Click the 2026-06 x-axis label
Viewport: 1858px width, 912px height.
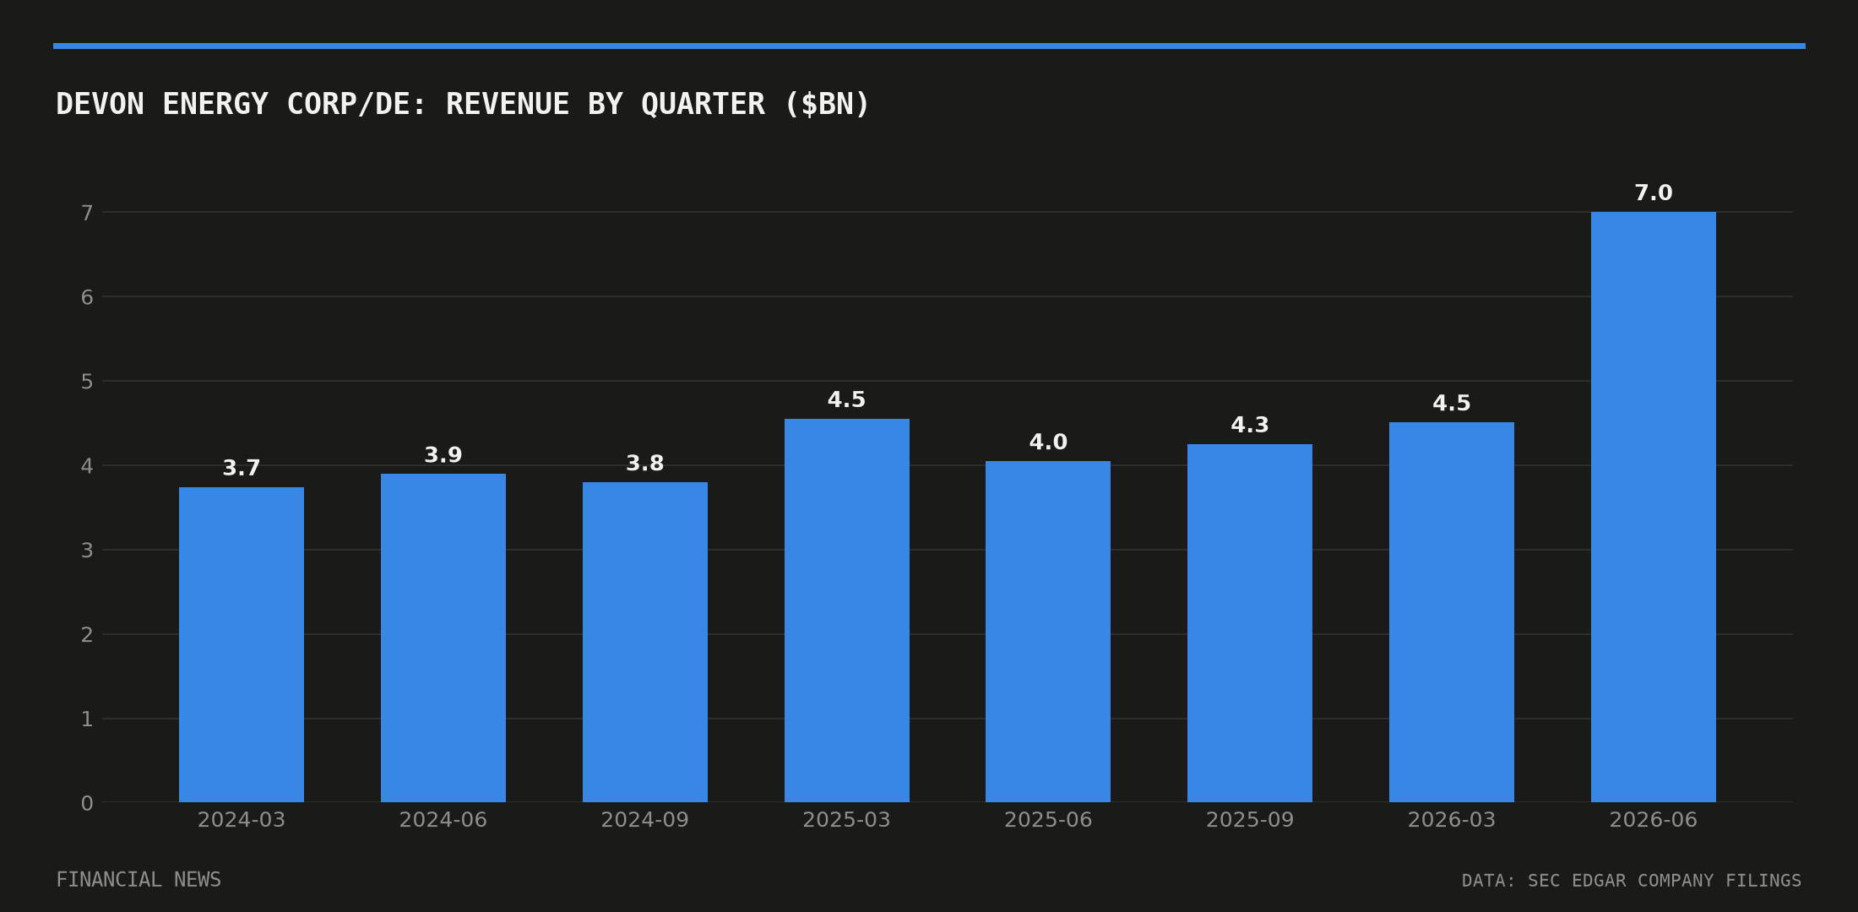1654,820
